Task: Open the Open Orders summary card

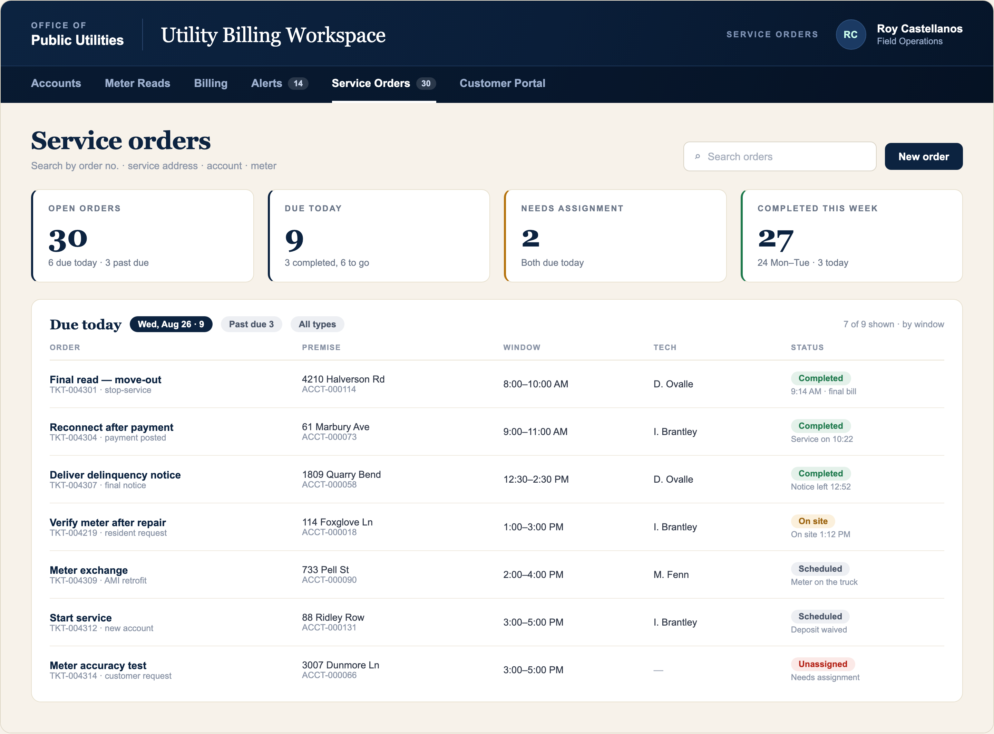Action: (x=143, y=236)
